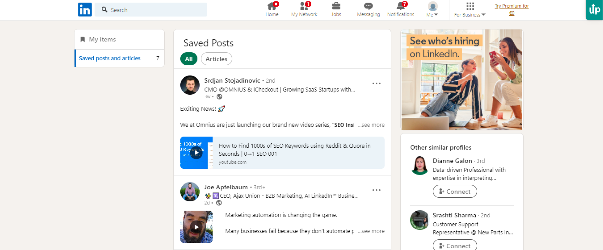Click 'Other similar profiles' heading
Viewport: 603px width, 250px height.
pyautogui.click(x=441, y=147)
